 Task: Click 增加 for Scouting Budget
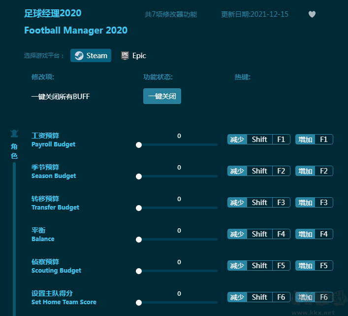coord(305,266)
